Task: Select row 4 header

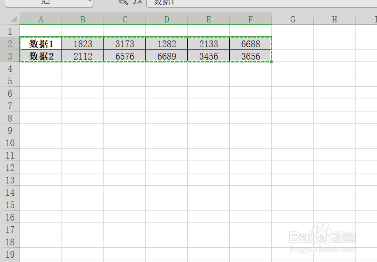Action: coord(10,69)
